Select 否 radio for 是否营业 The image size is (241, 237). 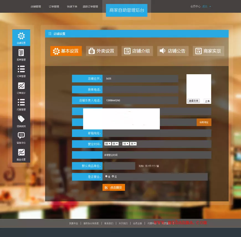coord(113,176)
